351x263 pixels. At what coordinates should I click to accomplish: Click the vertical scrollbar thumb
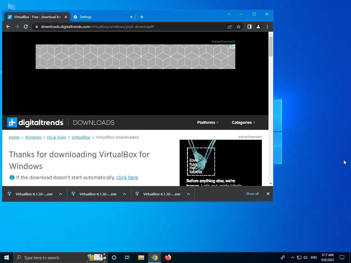(x=271, y=47)
